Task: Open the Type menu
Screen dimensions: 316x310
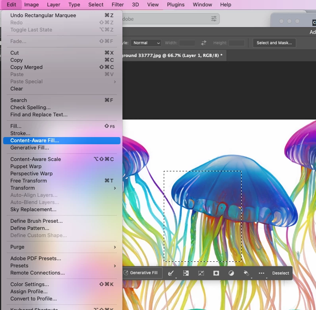Action: coord(74,4)
